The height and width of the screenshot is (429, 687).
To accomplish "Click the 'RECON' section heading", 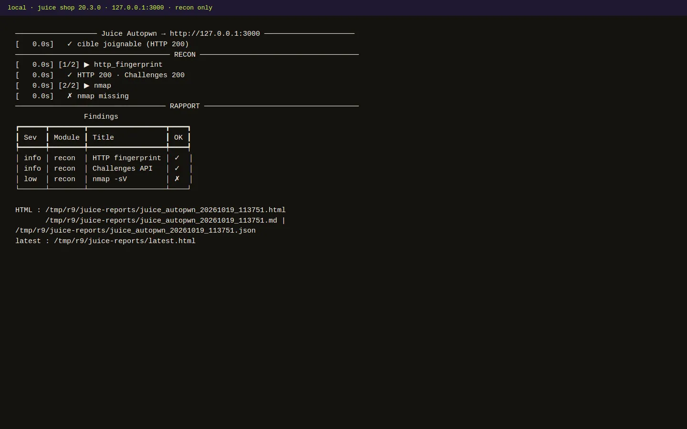I will pos(185,55).
